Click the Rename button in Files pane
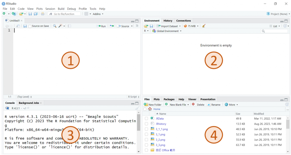Screen dimensions: 291x155 pos(214,105)
